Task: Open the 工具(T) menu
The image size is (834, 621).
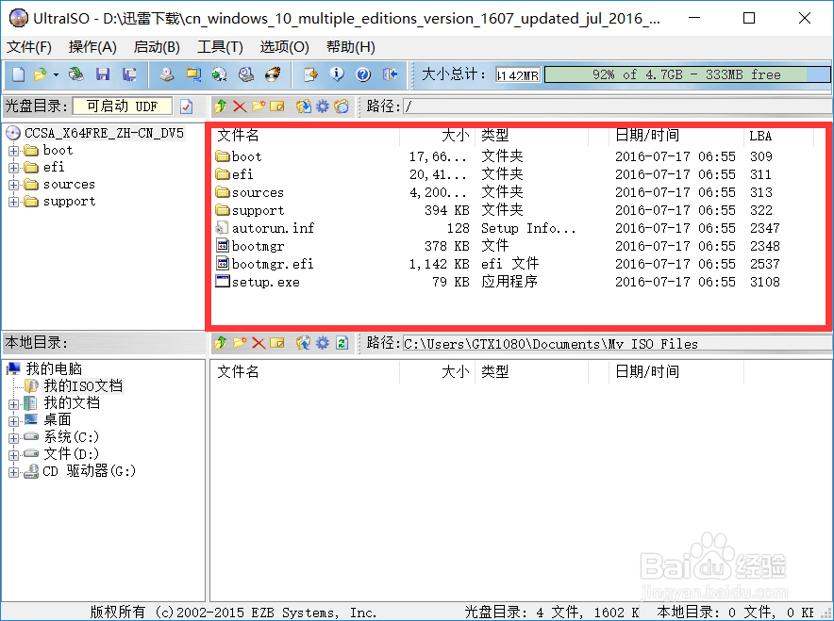Action: point(220,47)
